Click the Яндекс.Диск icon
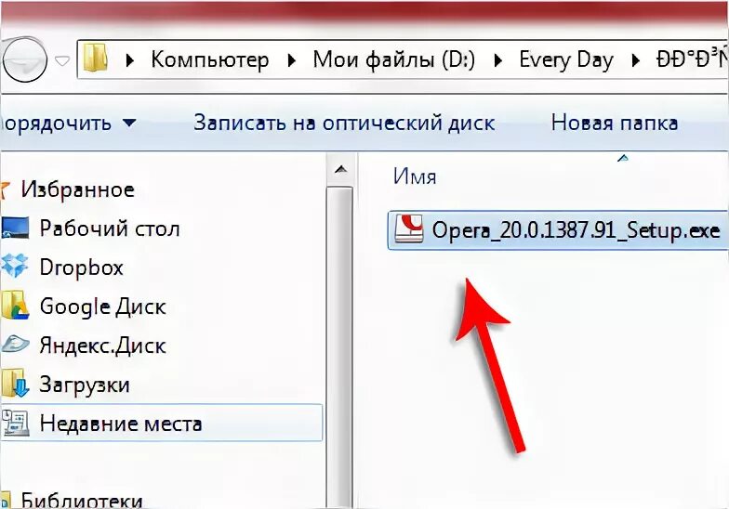729x509 pixels. click(15, 345)
